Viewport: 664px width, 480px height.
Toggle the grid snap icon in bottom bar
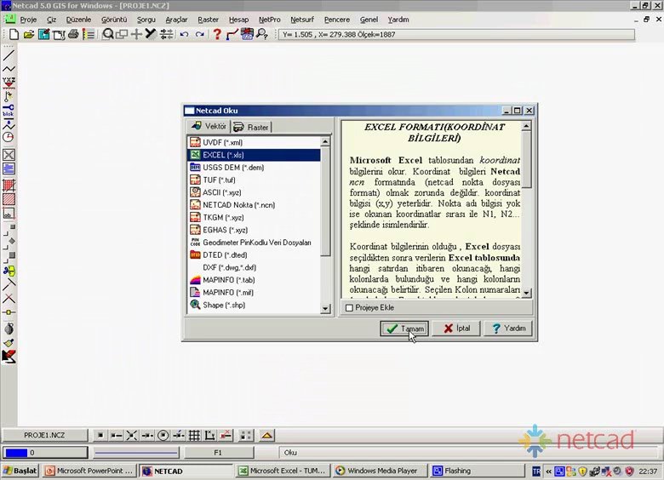pyautogui.click(x=194, y=435)
